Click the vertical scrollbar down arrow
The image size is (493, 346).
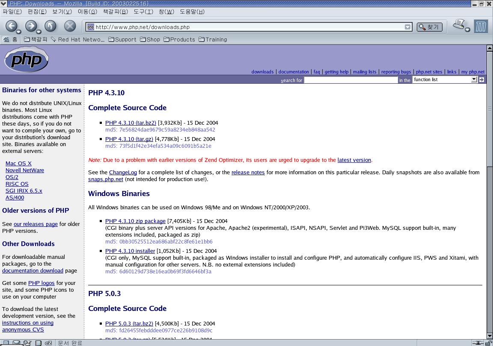(x=490, y=336)
